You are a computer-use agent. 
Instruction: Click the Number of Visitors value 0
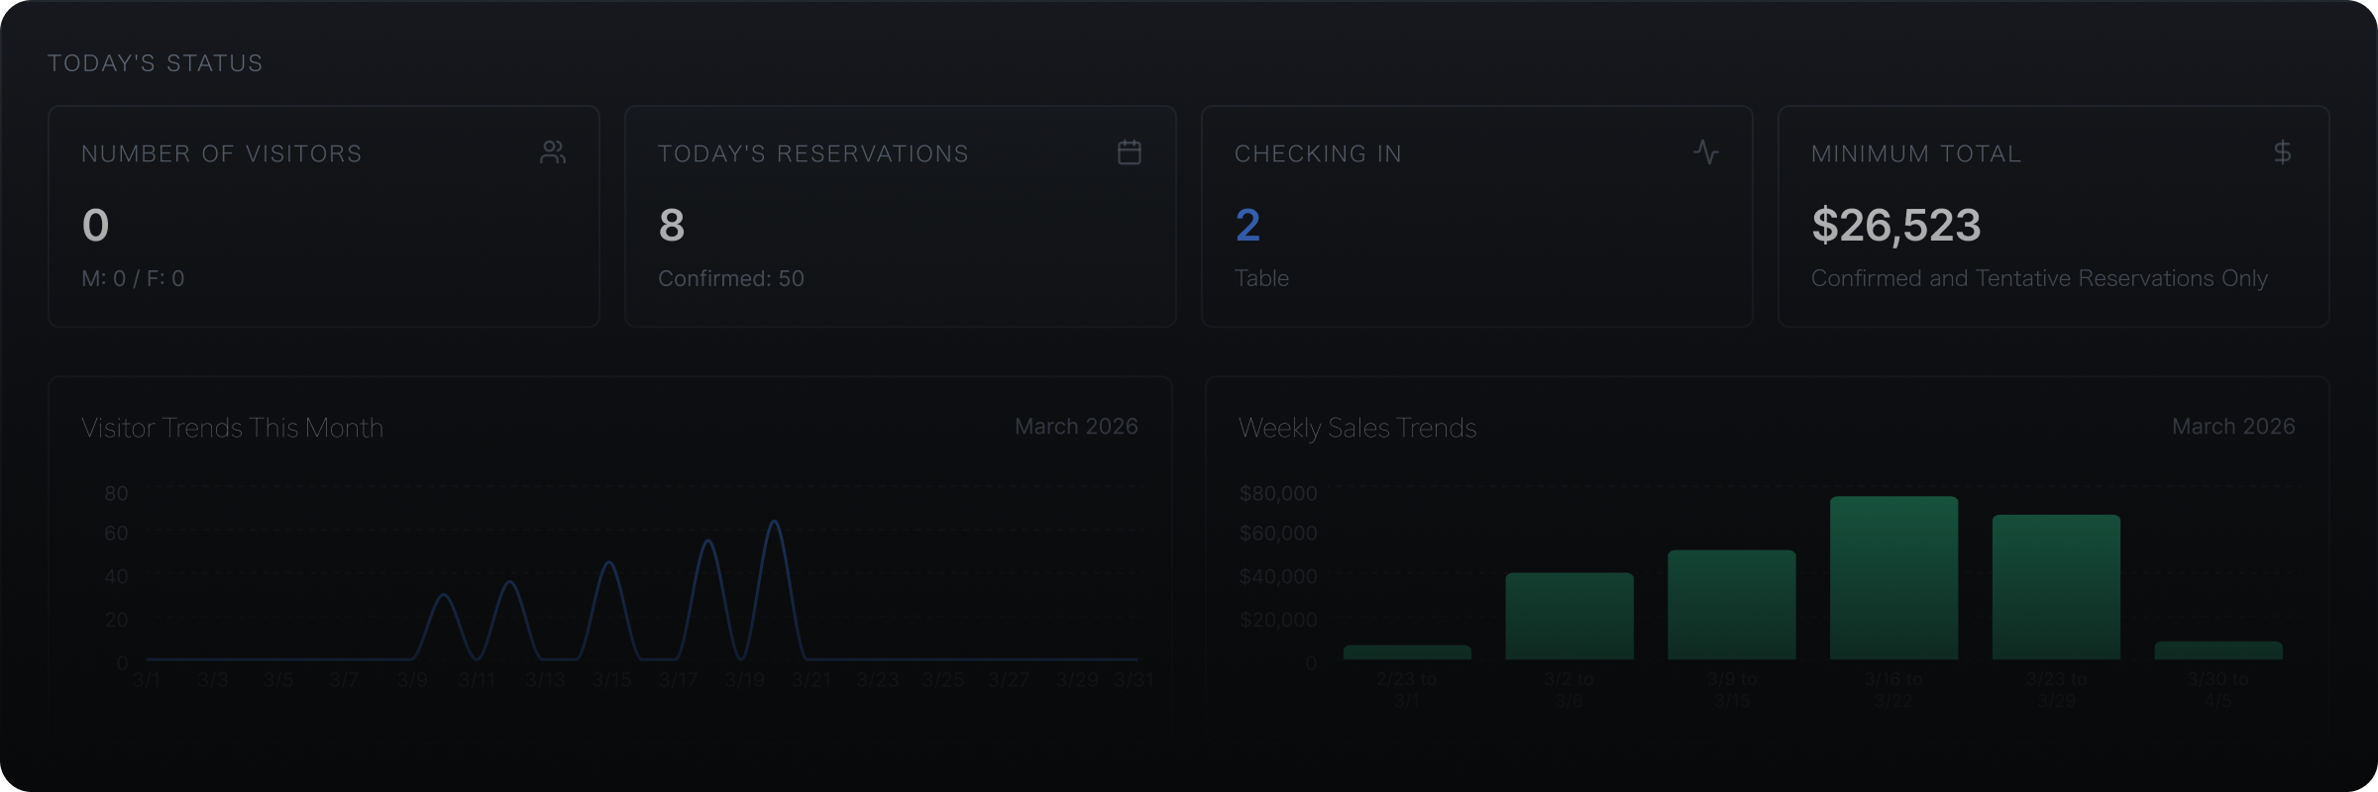pyautogui.click(x=96, y=226)
